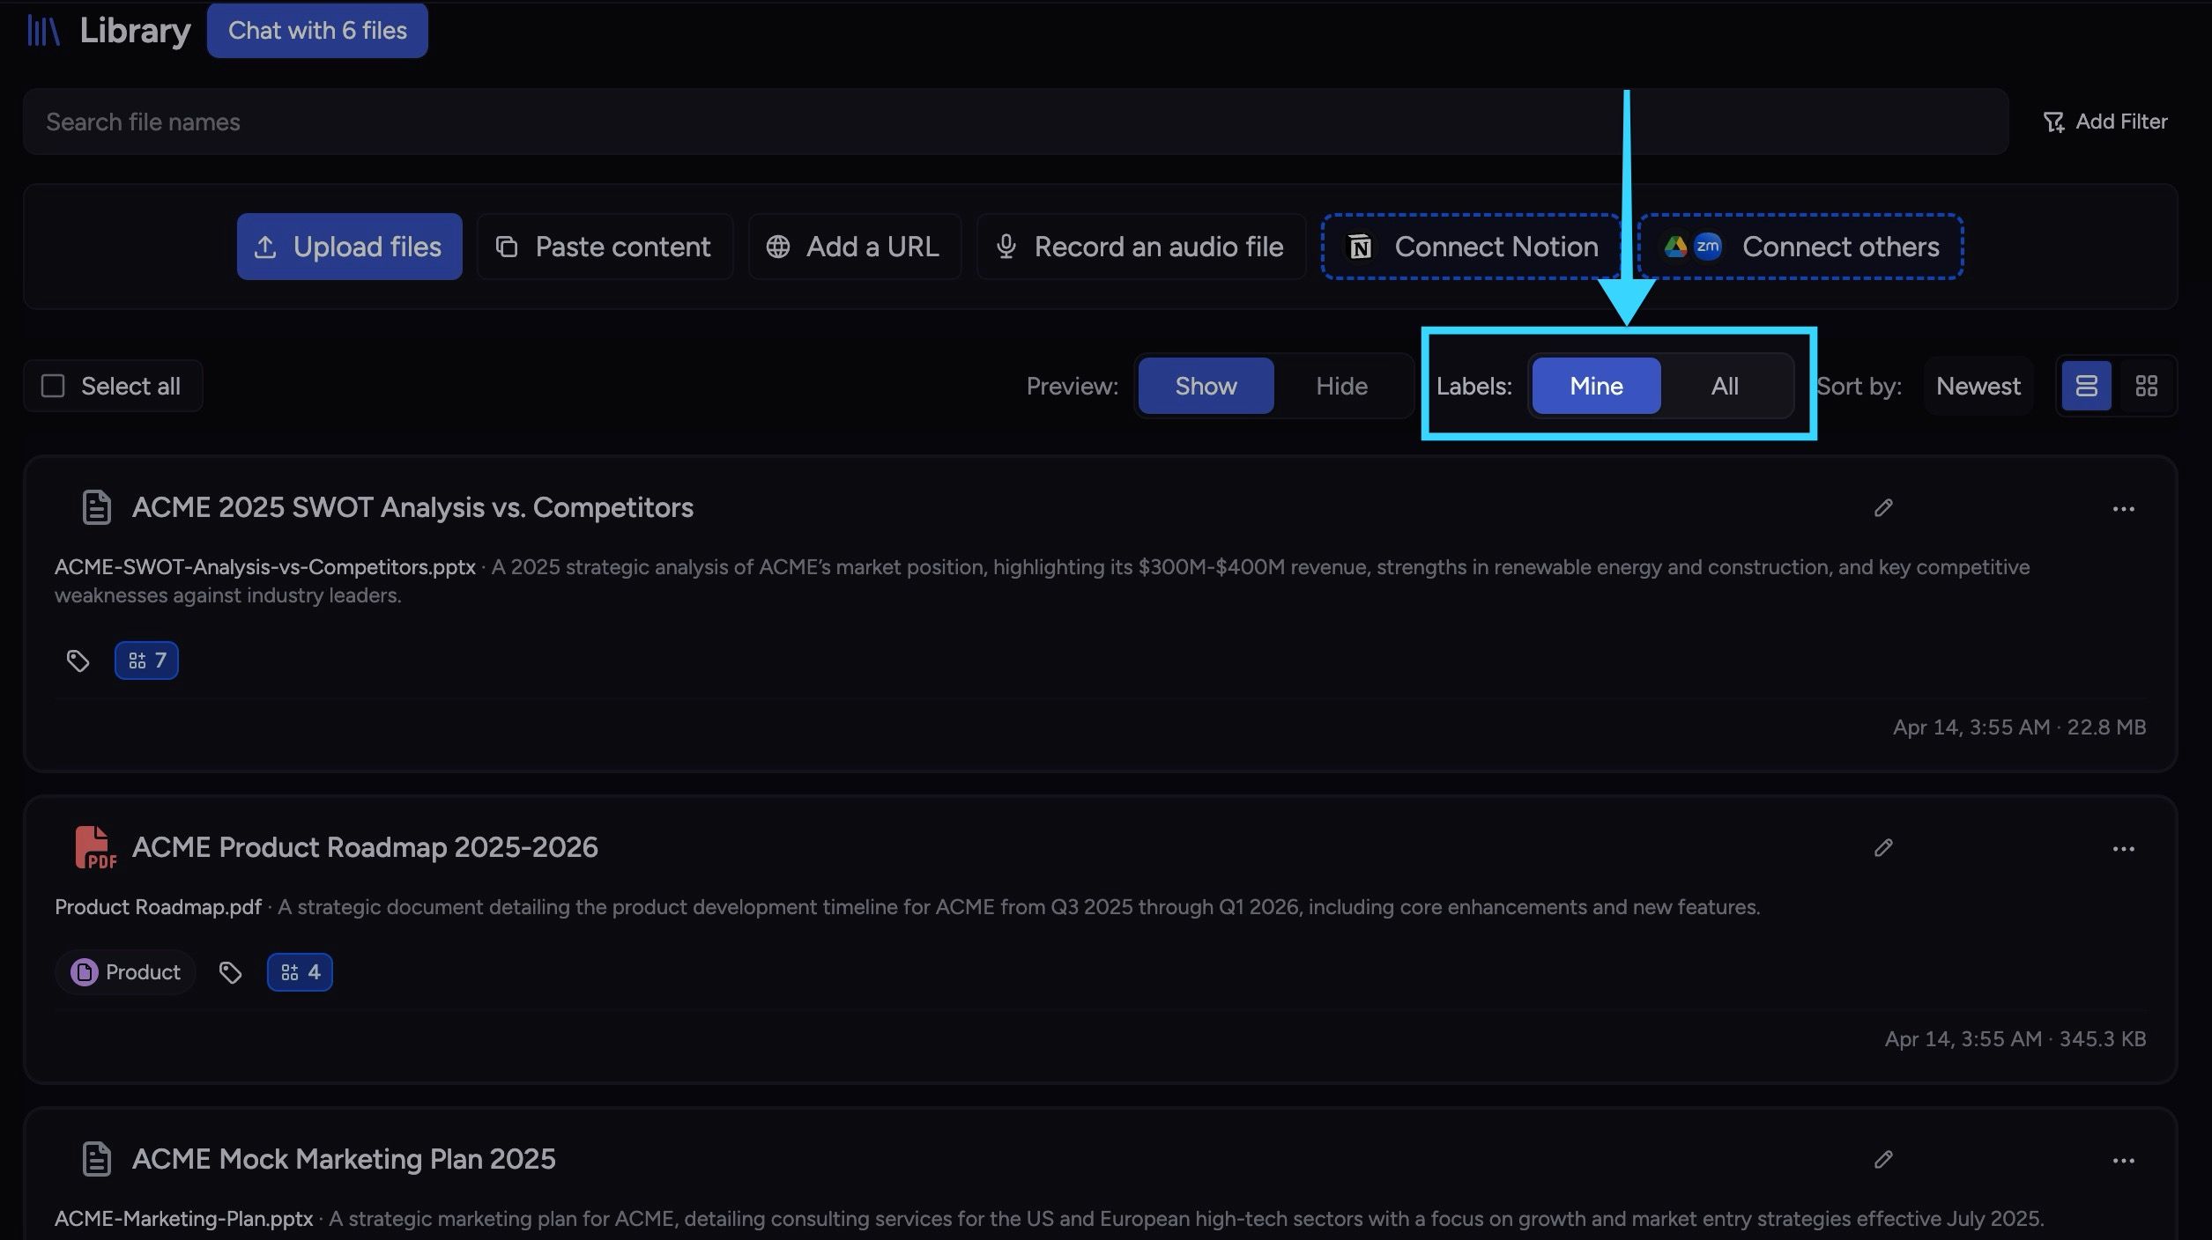Image resolution: width=2212 pixels, height=1240 pixels.
Task: Open more options for SWOT Analysis
Action: 2123,509
